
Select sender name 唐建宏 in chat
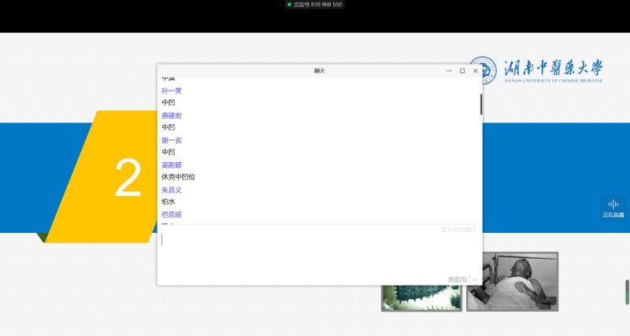click(172, 116)
